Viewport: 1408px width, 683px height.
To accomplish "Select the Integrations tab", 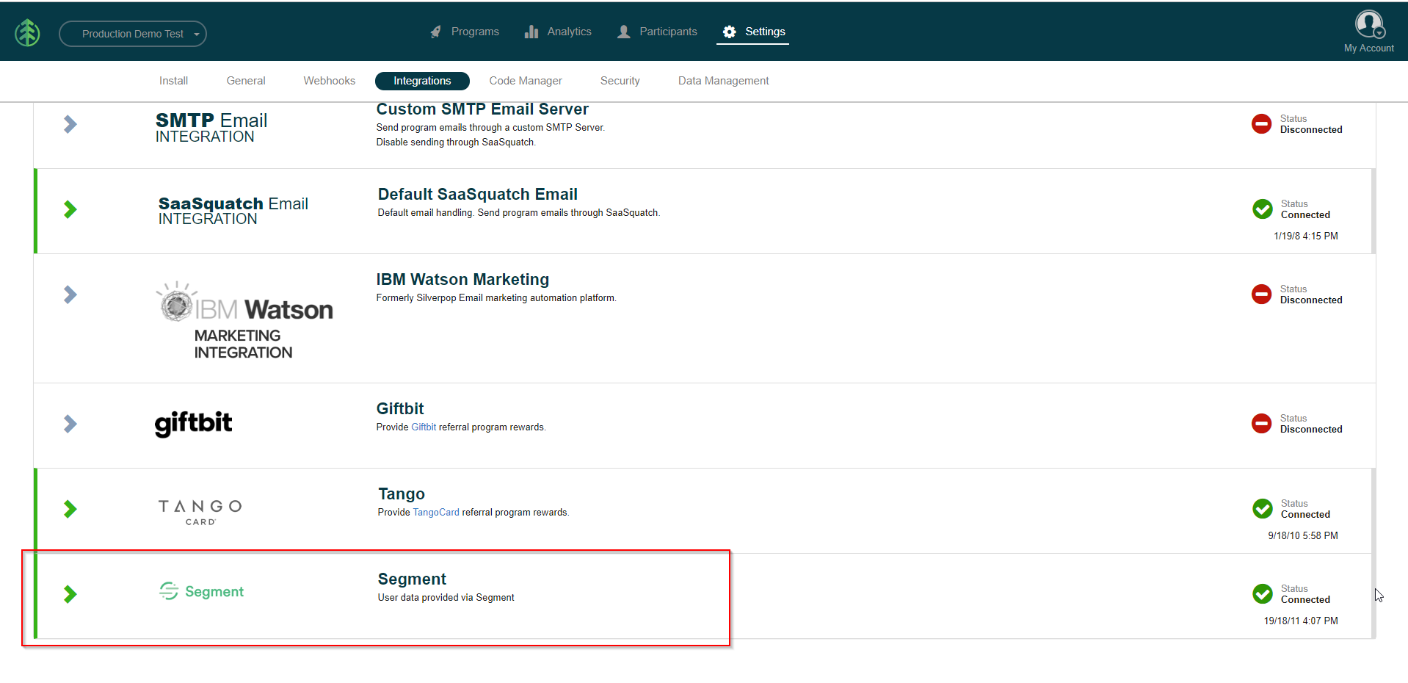I will pos(422,81).
